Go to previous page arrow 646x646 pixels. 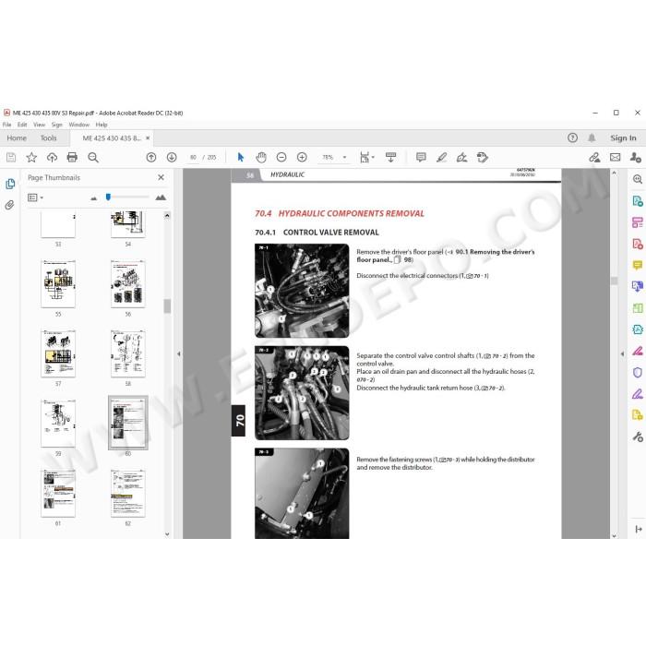(151, 157)
